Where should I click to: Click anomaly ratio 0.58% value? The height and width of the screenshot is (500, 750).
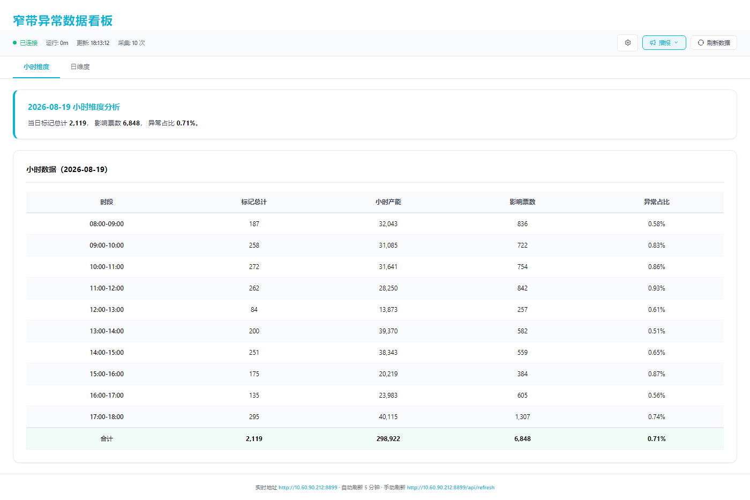(657, 224)
